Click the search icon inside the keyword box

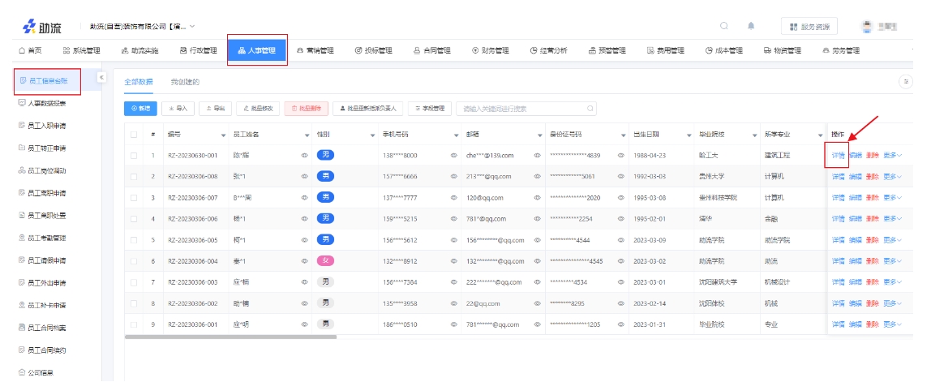coord(590,108)
